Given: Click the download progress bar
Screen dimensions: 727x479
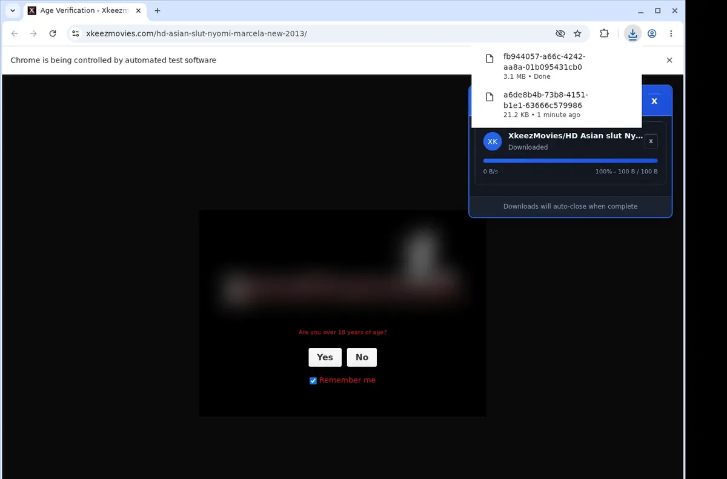Looking at the screenshot, I should point(570,161).
